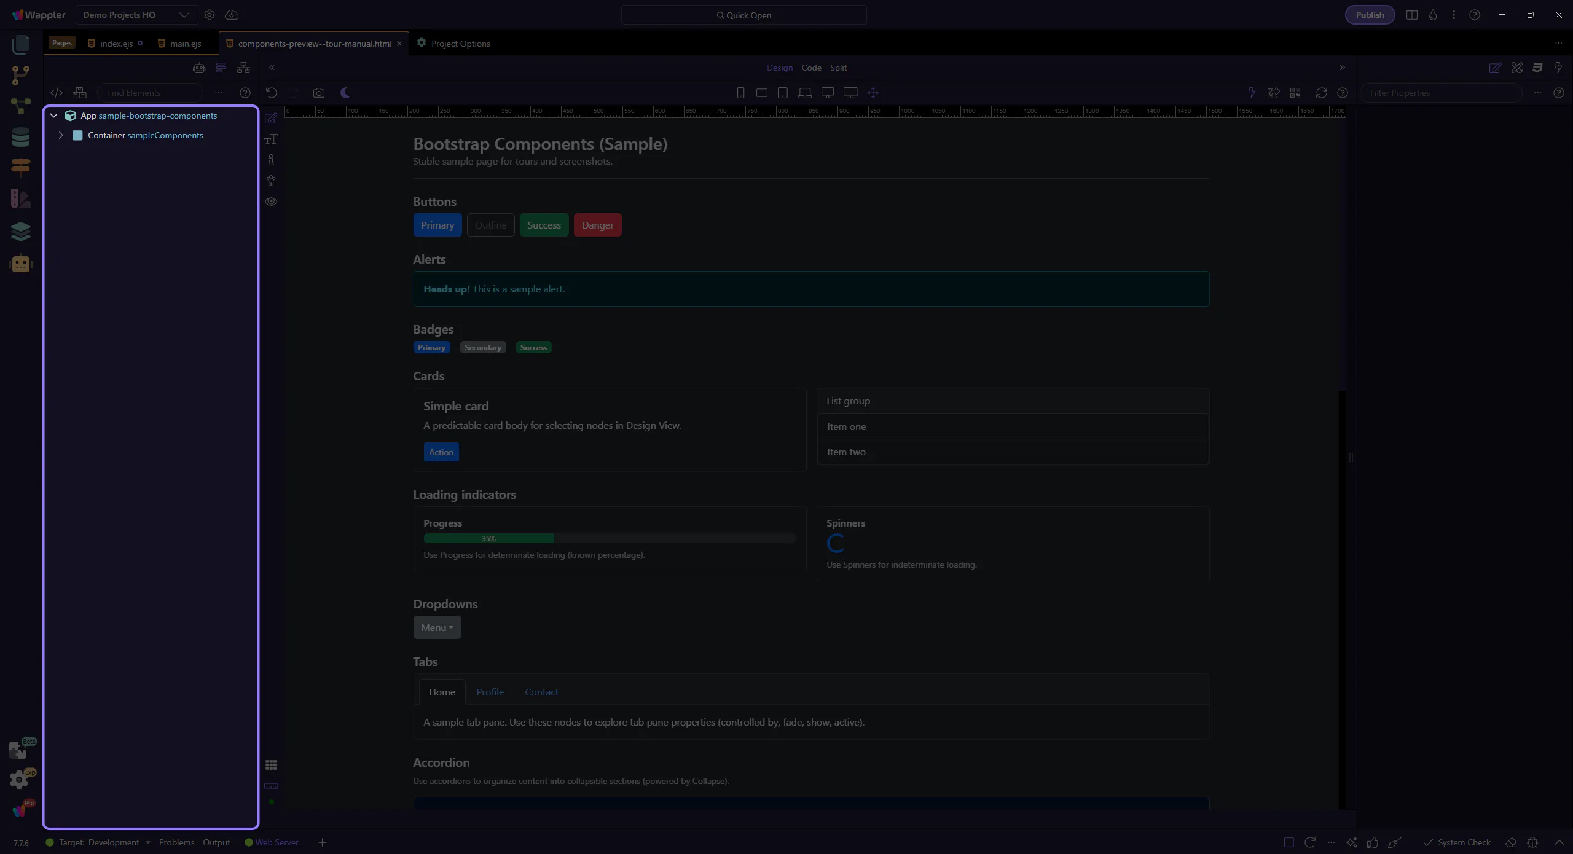Click the undo arrow icon
This screenshot has height=854, width=1573.
click(x=271, y=93)
